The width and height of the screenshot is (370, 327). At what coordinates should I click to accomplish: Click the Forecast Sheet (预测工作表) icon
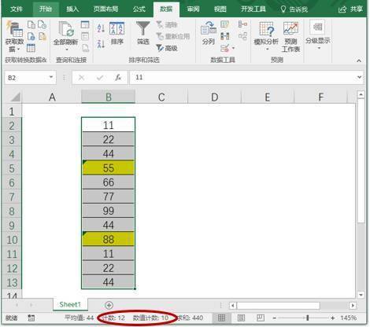[290, 37]
